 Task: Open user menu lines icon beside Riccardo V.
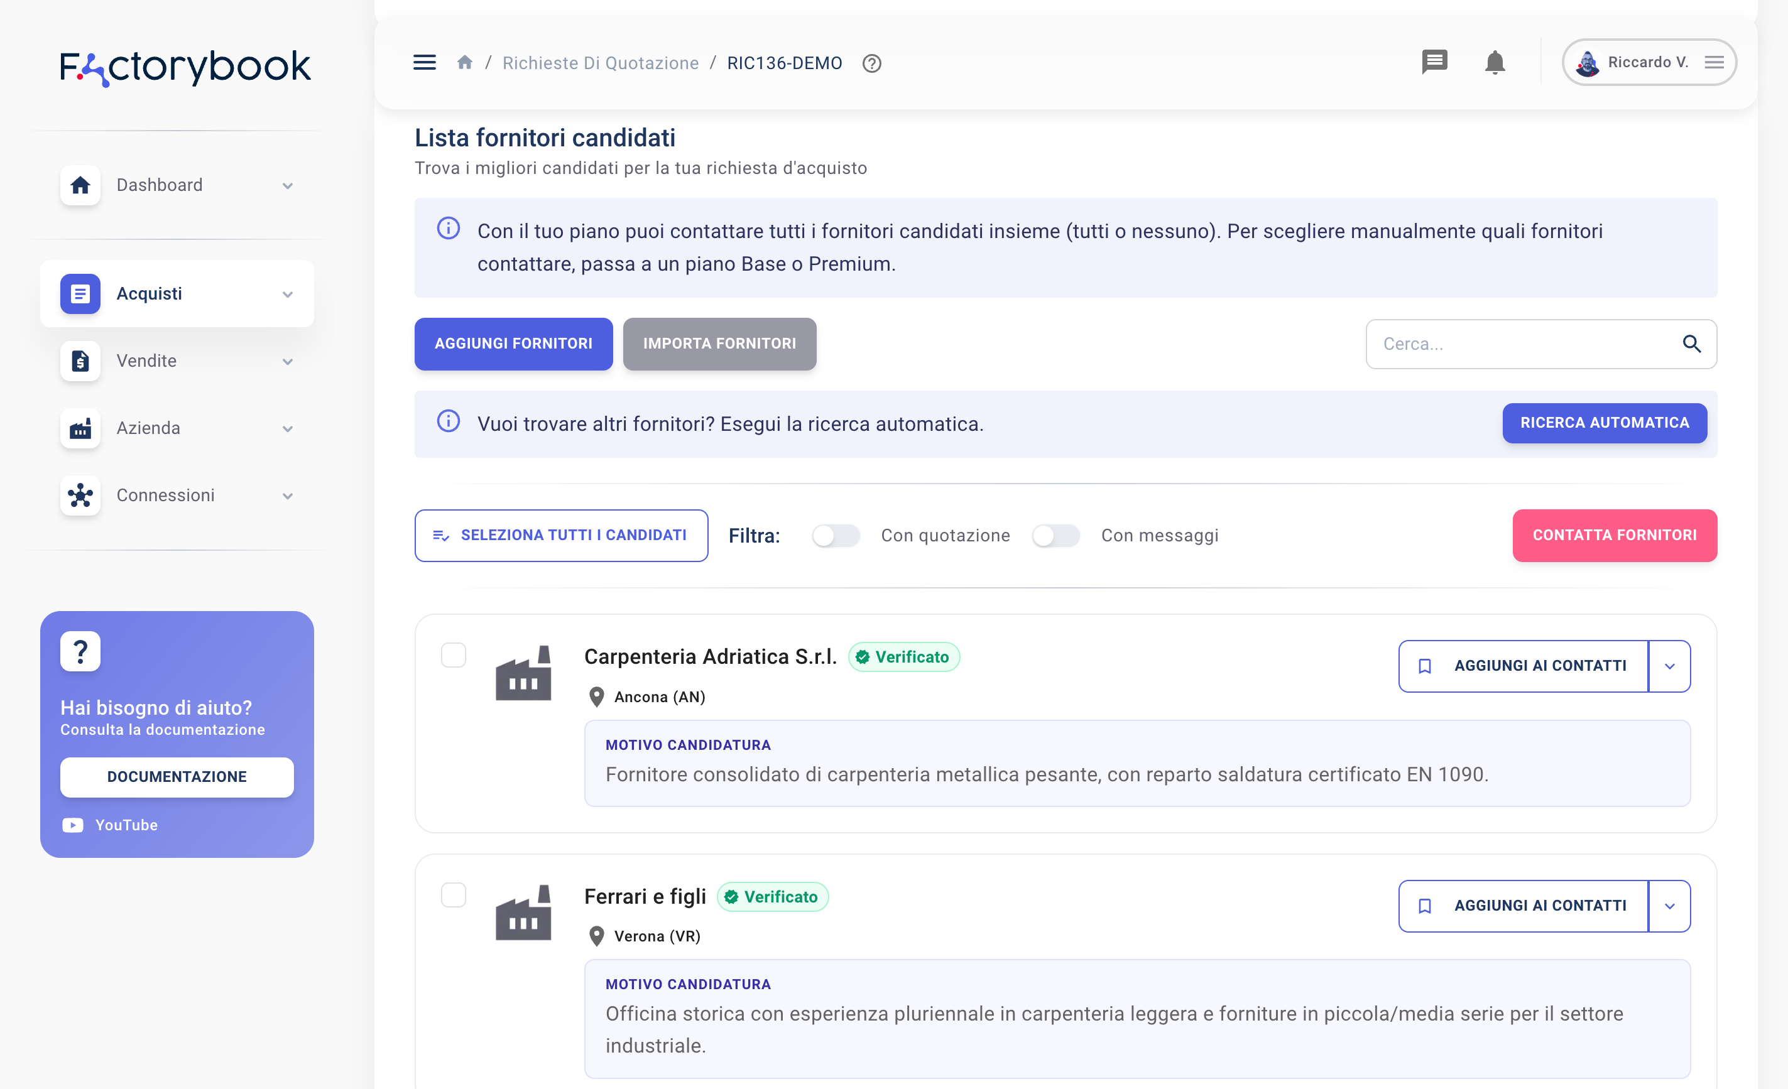[x=1714, y=62]
